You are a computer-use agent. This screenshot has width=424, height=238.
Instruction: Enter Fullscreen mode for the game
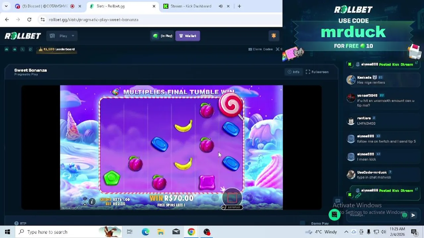click(317, 72)
